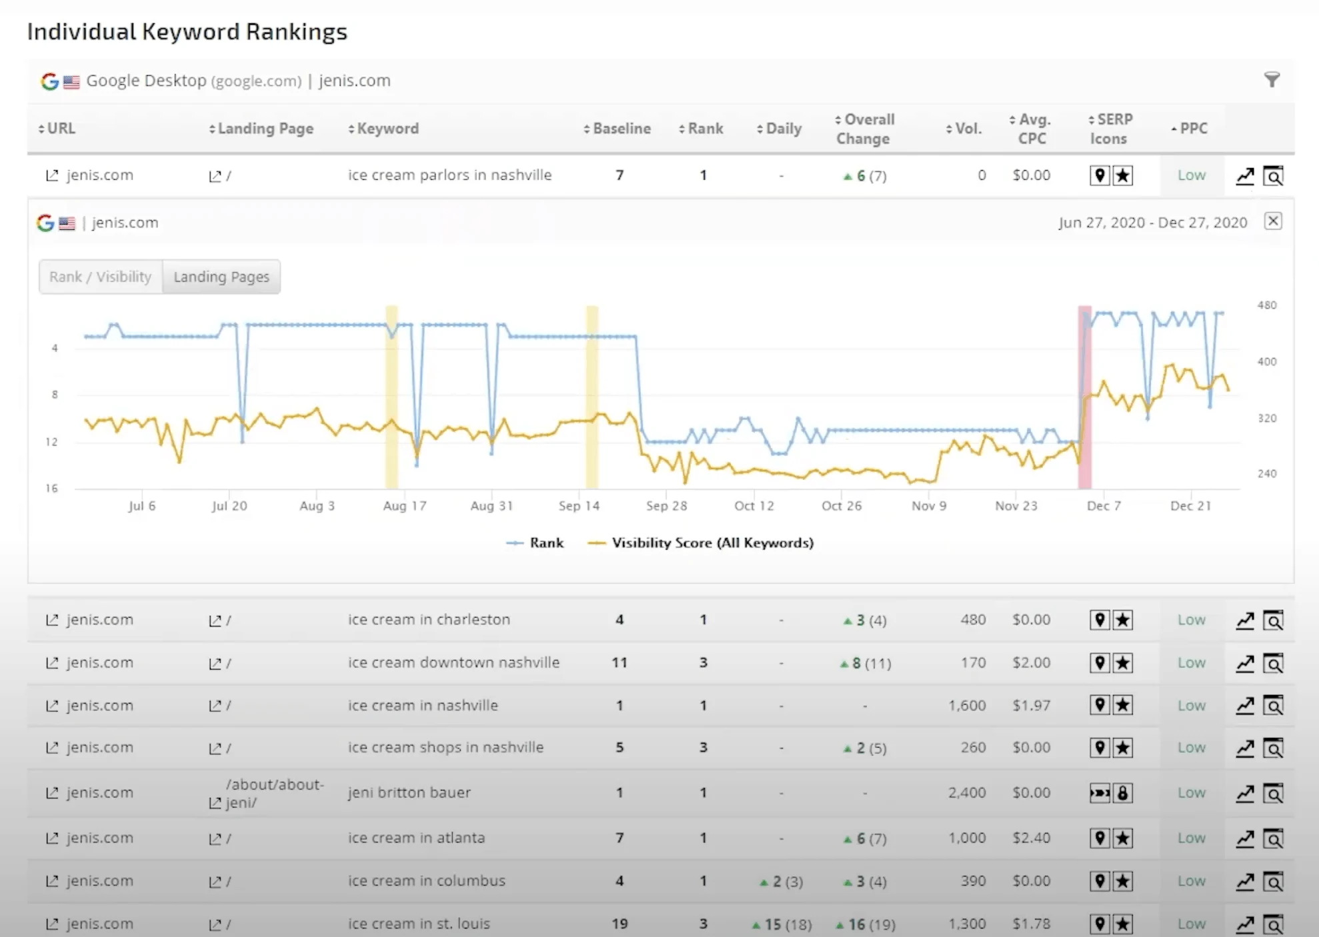Click the sitelinks SERP icon for jeni britton bauer

(x=1100, y=793)
